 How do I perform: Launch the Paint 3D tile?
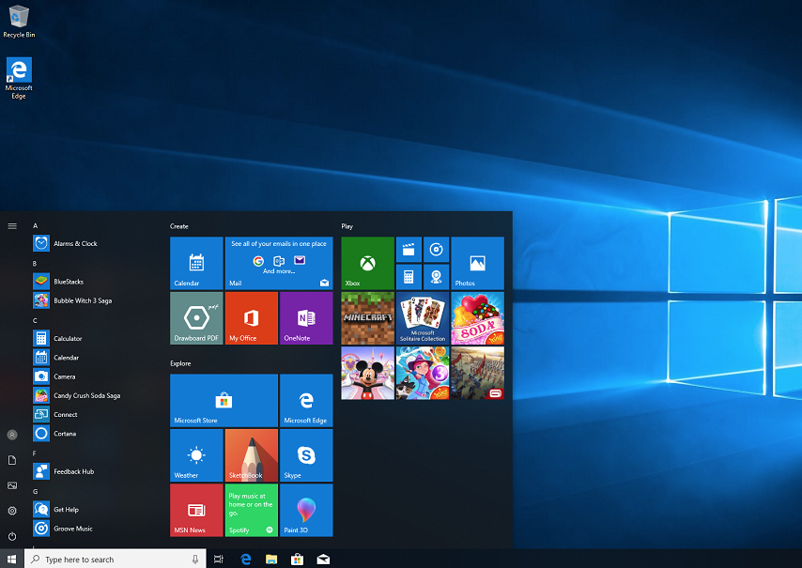[x=306, y=510]
